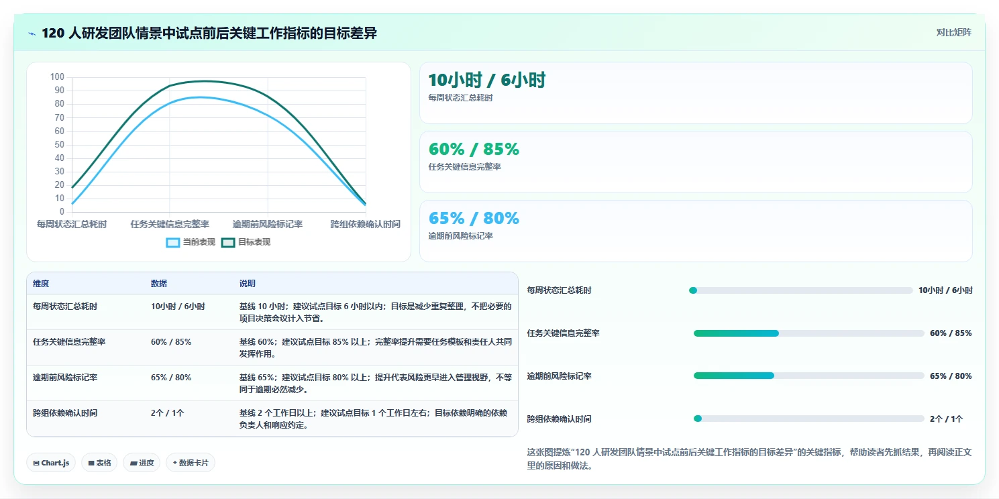Click the 60% / 85% data card heading
This screenshot has width=999, height=499.
(x=474, y=150)
